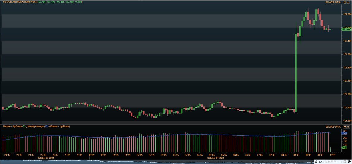Click the October 03 2024 date label
The height and width of the screenshot is (164, 352).
click(46, 158)
